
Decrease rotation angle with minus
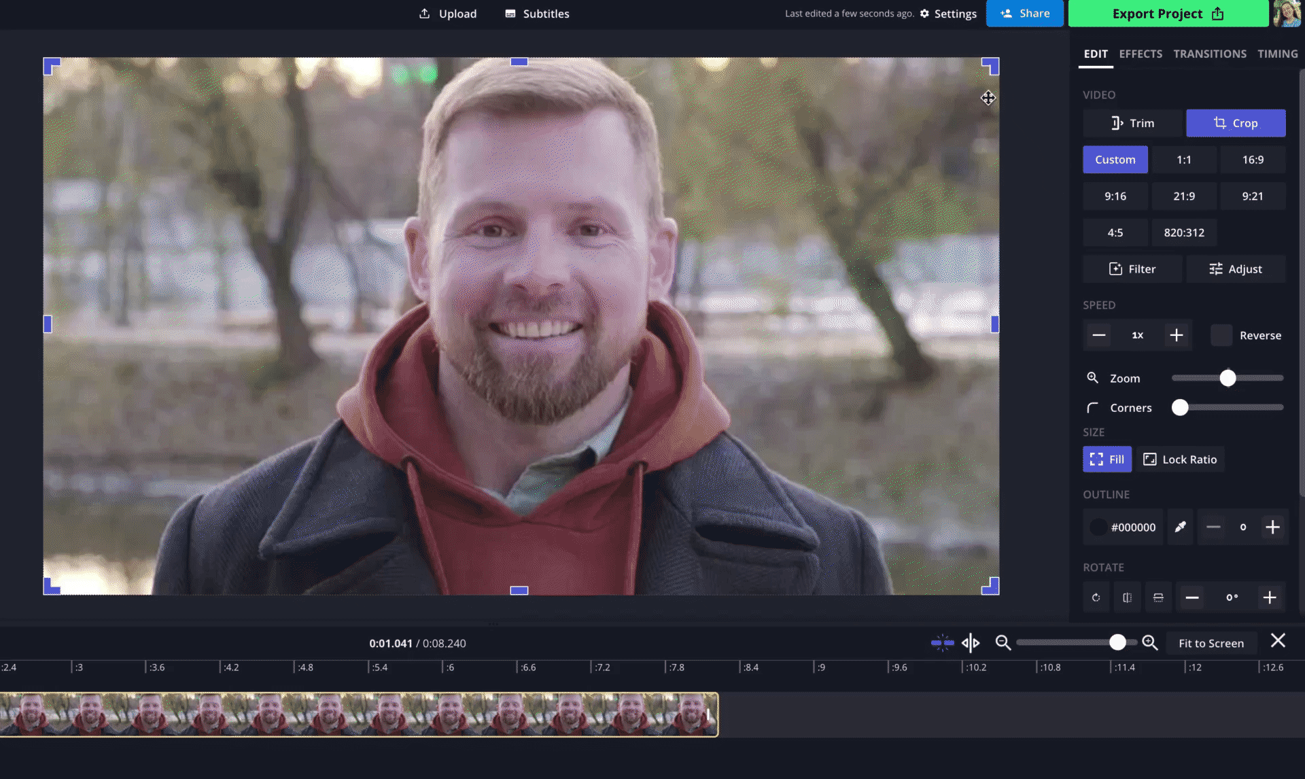(1192, 598)
